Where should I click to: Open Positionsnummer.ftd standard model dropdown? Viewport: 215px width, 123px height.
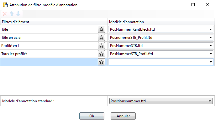[x=161, y=101]
